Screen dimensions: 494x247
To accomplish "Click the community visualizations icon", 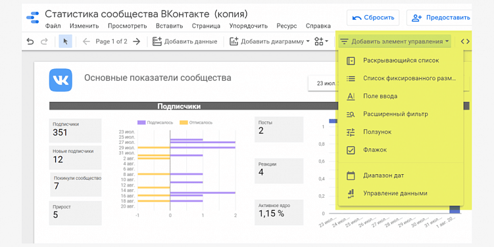I will pos(321,41).
